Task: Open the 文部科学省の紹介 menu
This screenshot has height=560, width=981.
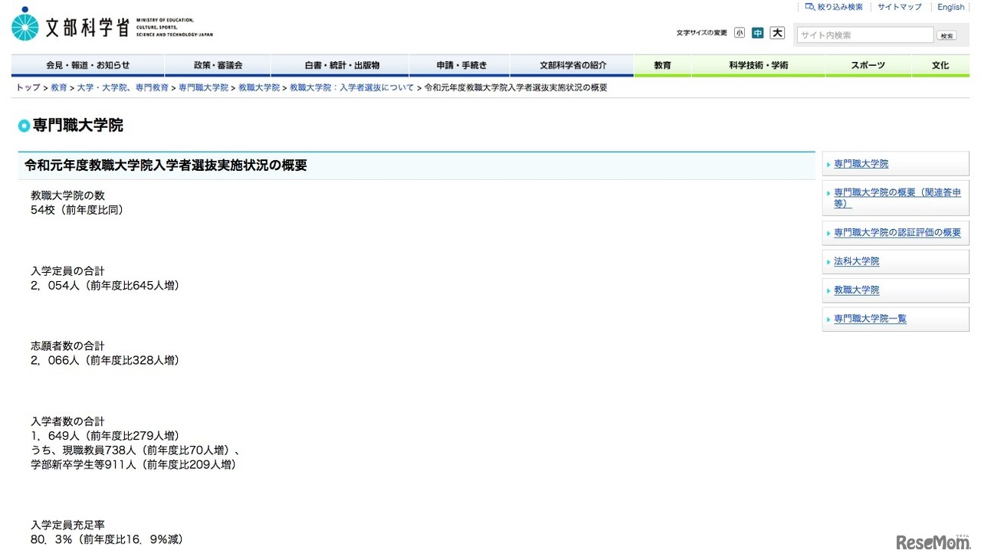Action: coord(572,66)
